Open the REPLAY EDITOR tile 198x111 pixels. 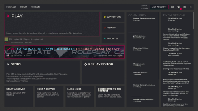[103, 72]
